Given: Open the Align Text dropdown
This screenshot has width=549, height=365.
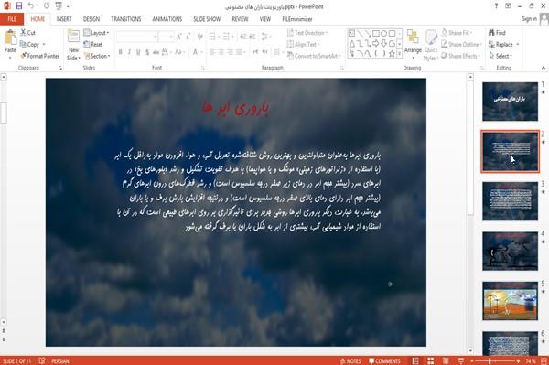Looking at the screenshot, I should pyautogui.click(x=303, y=45).
